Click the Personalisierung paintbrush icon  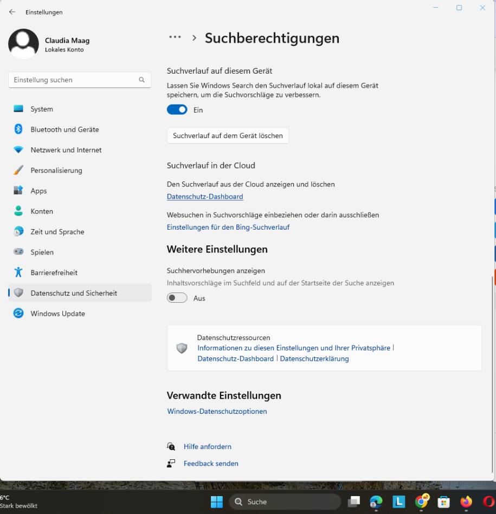[x=19, y=170]
